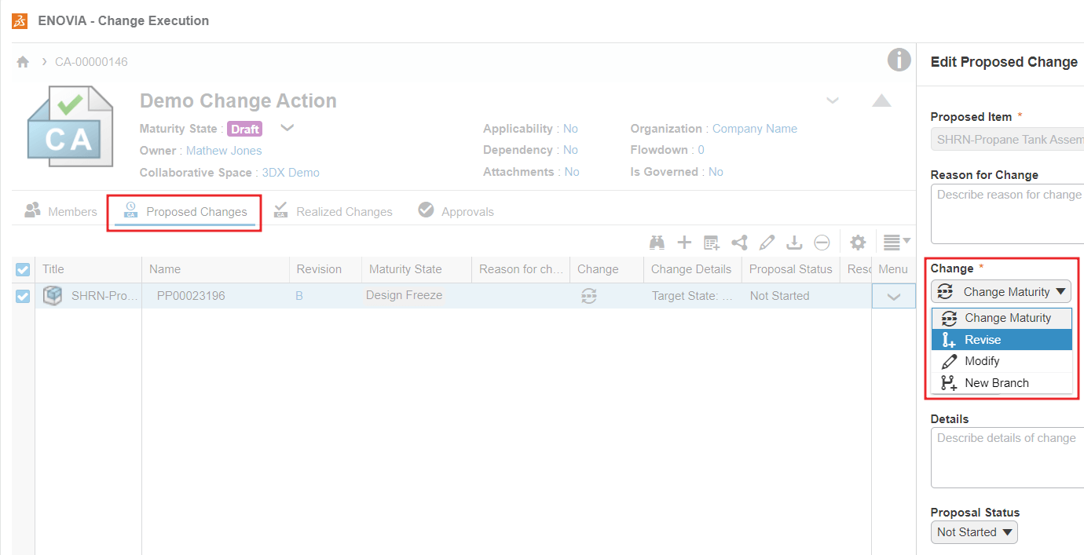Click the Flowdown 0 link
This screenshot has width=1084, height=555.
(x=701, y=150)
